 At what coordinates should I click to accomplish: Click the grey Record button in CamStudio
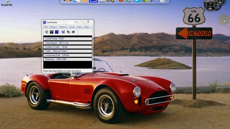46,32
